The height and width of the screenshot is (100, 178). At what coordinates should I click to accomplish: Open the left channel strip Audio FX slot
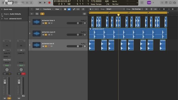(7, 53)
